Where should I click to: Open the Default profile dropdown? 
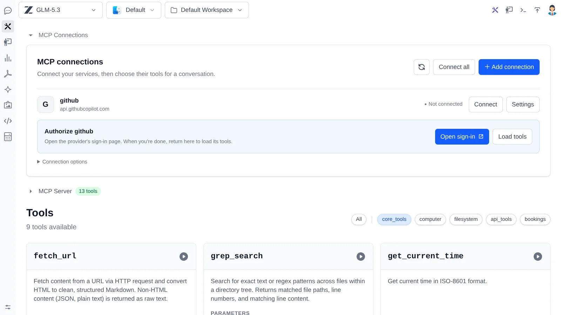[x=134, y=10]
